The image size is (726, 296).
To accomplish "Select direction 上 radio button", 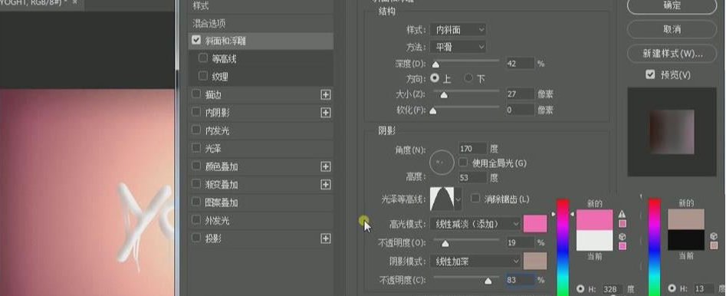I will pyautogui.click(x=435, y=78).
